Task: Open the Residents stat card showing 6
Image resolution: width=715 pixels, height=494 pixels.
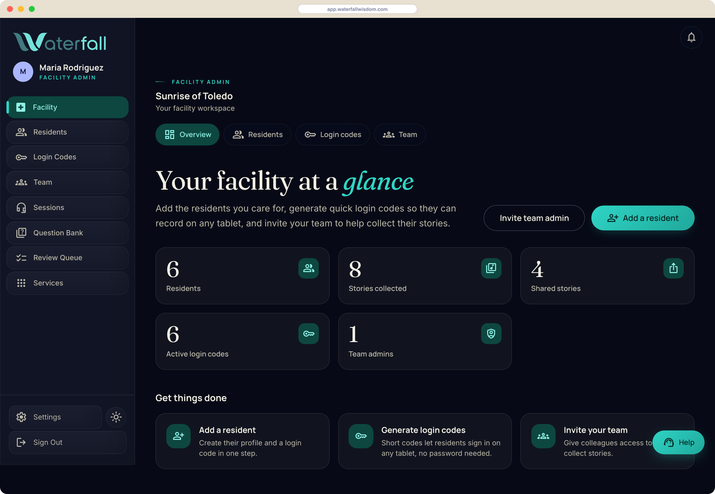Action: (242, 276)
